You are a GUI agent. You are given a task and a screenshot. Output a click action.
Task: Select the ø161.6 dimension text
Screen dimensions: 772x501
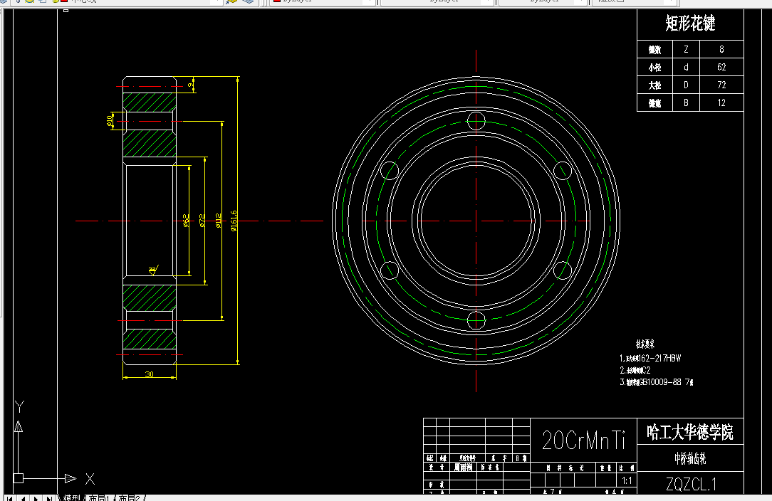pos(234,221)
